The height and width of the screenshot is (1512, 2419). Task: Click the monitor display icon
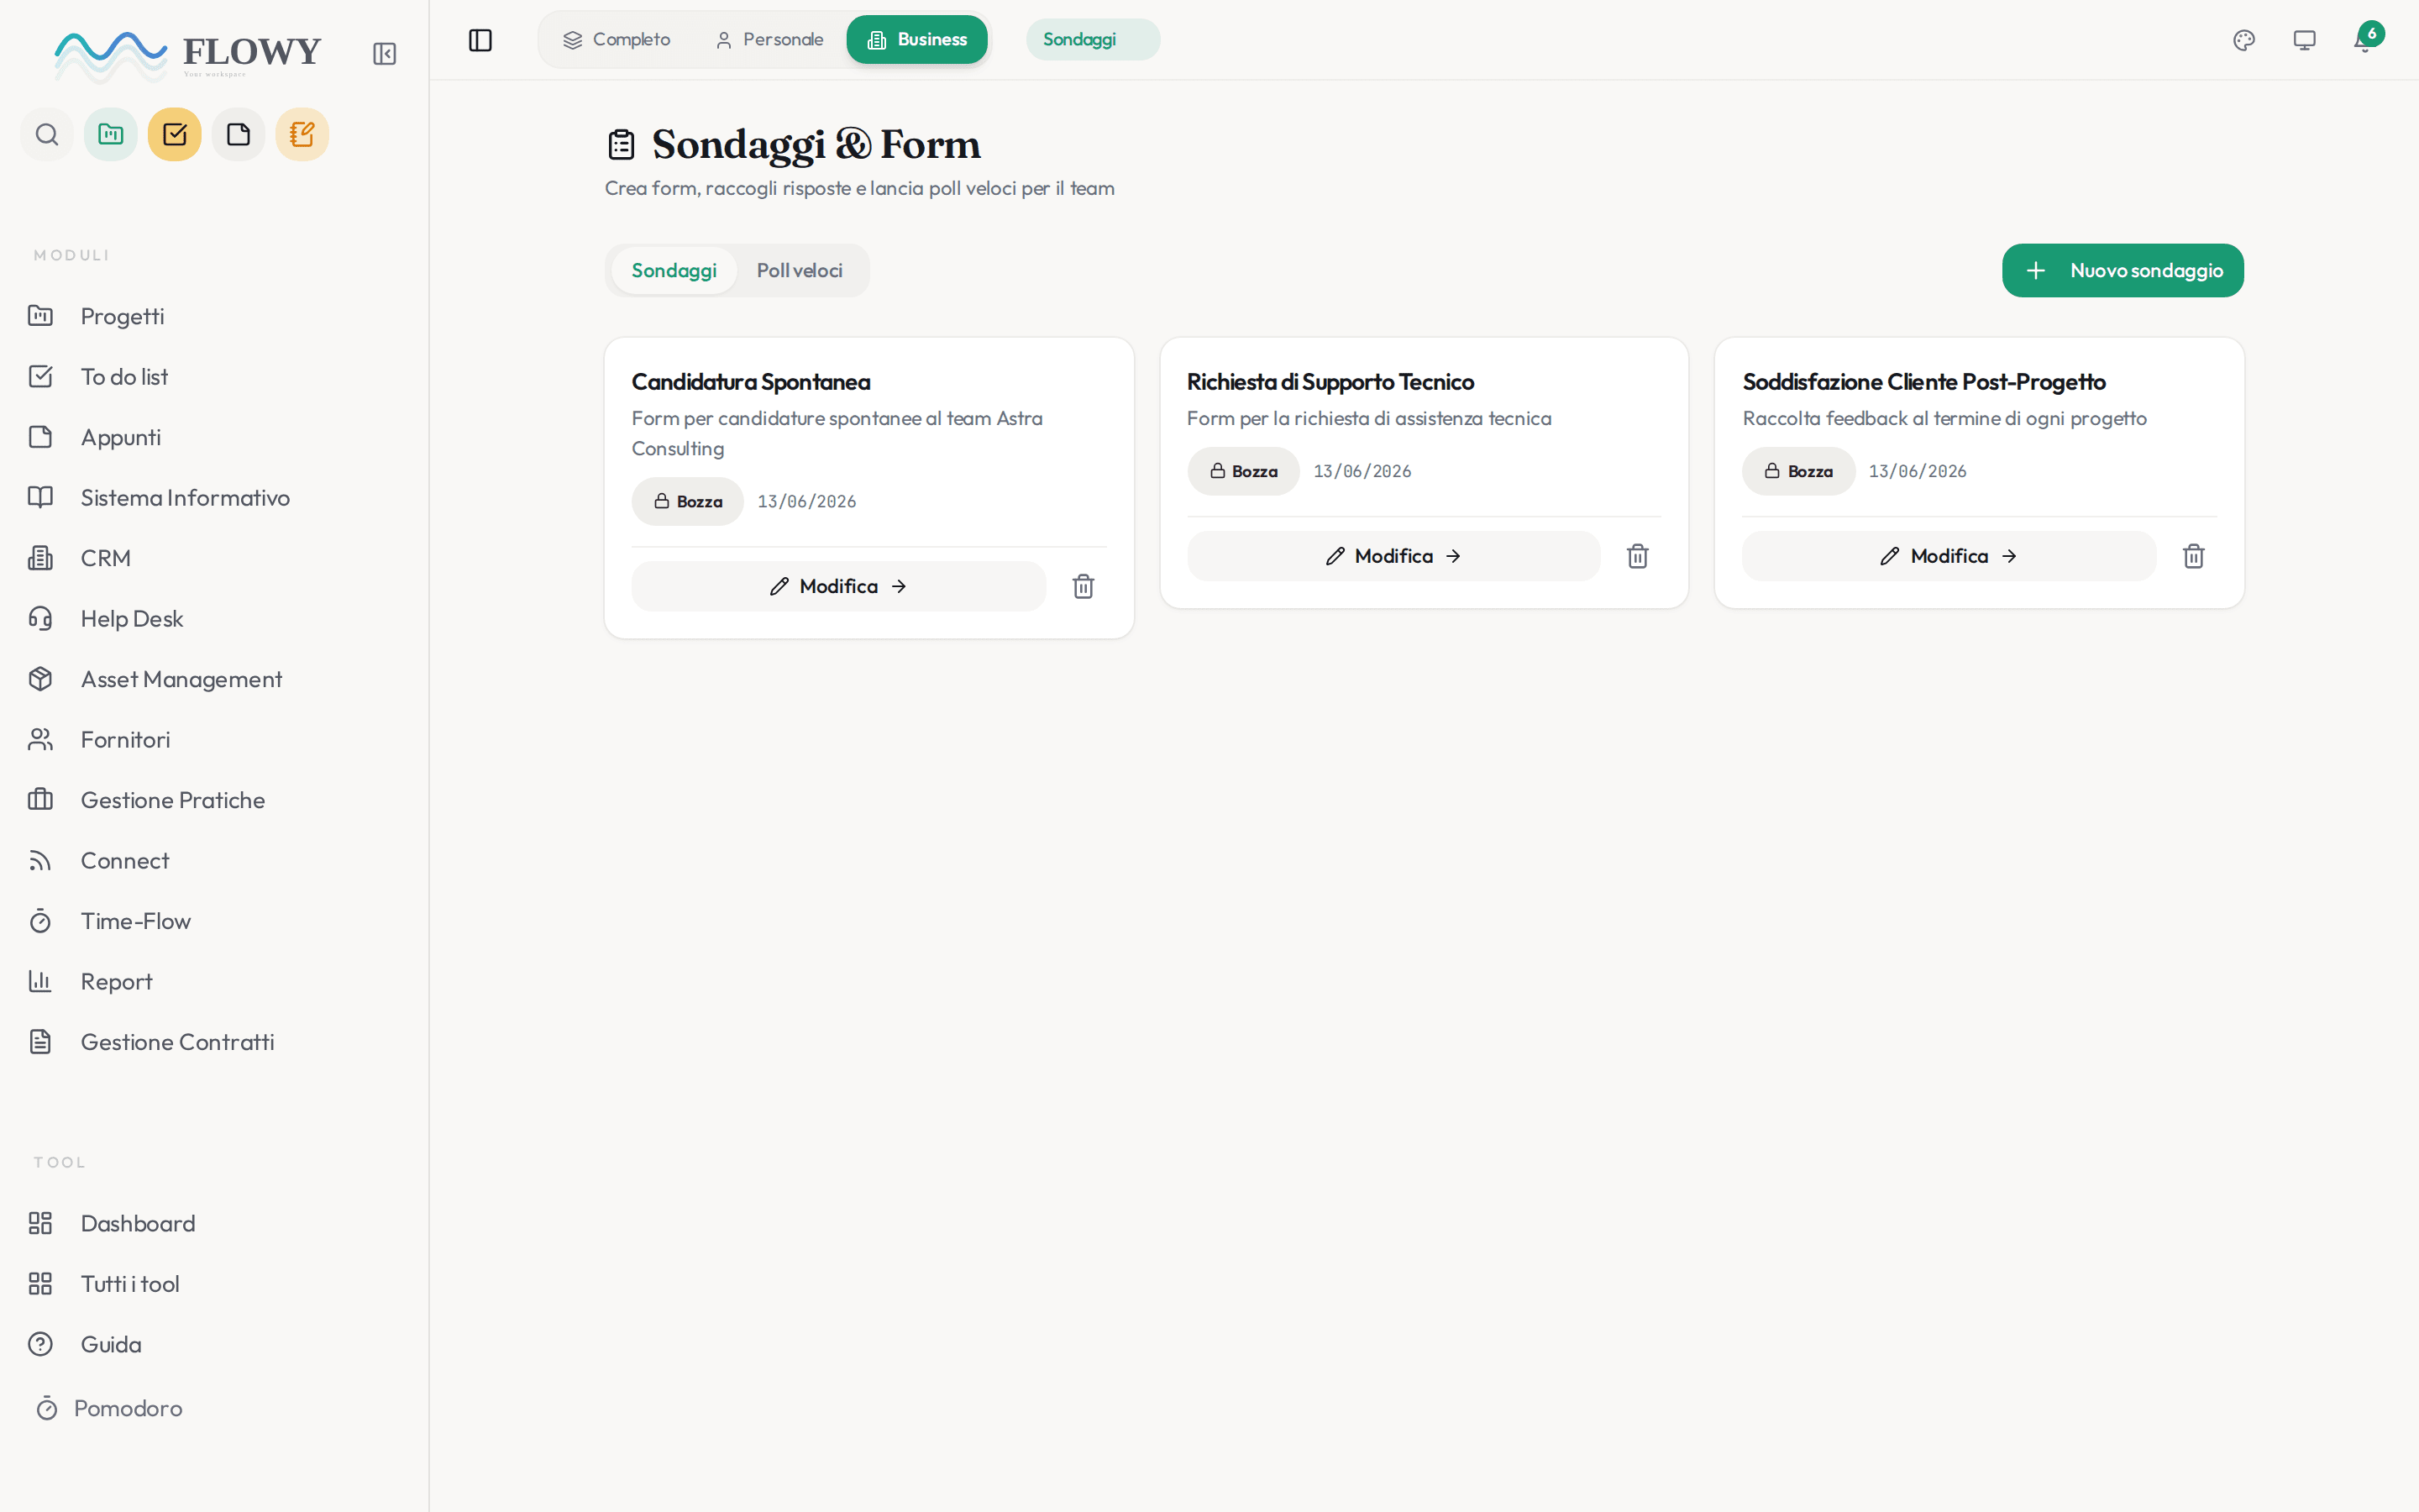click(2304, 40)
